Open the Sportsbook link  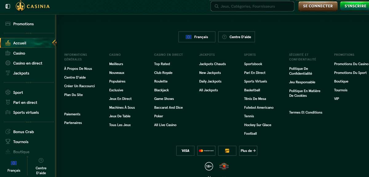[253, 64]
